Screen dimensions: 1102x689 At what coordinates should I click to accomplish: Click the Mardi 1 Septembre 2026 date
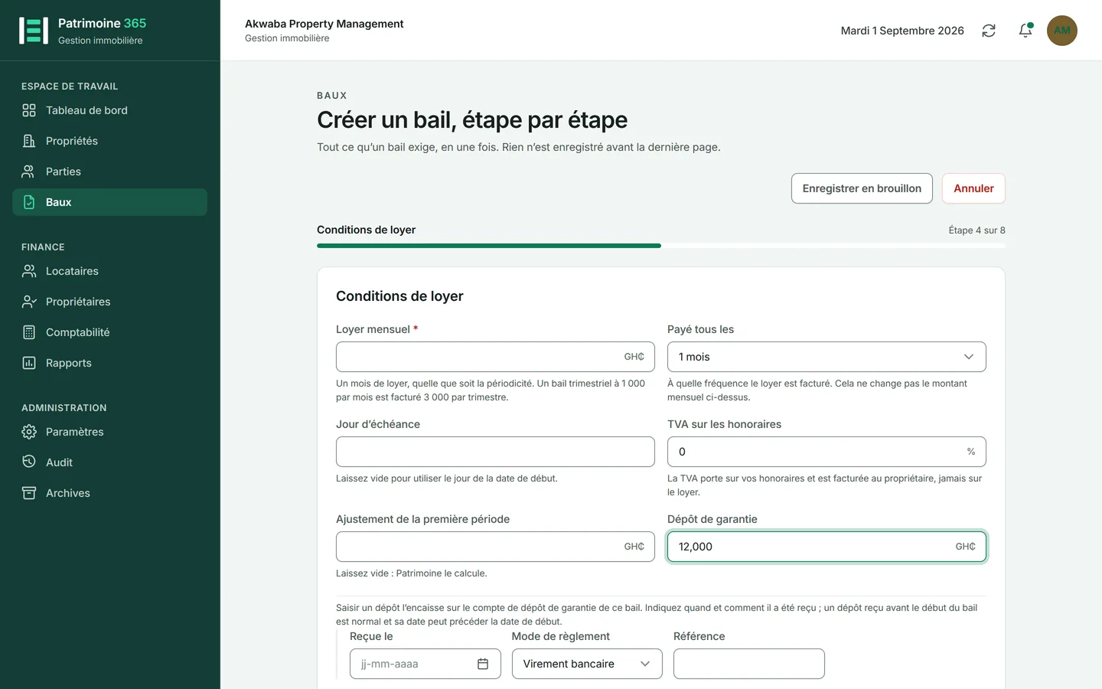[x=902, y=31]
